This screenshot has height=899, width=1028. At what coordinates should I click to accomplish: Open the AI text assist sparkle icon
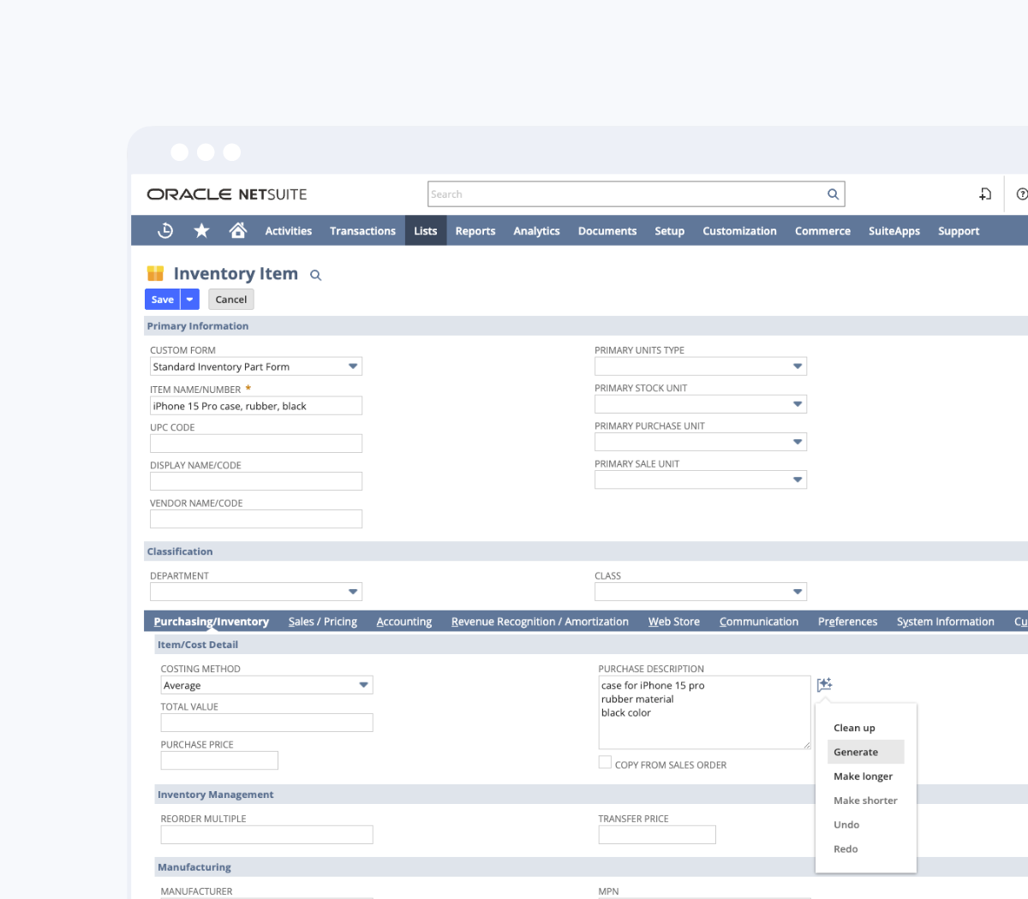(824, 684)
